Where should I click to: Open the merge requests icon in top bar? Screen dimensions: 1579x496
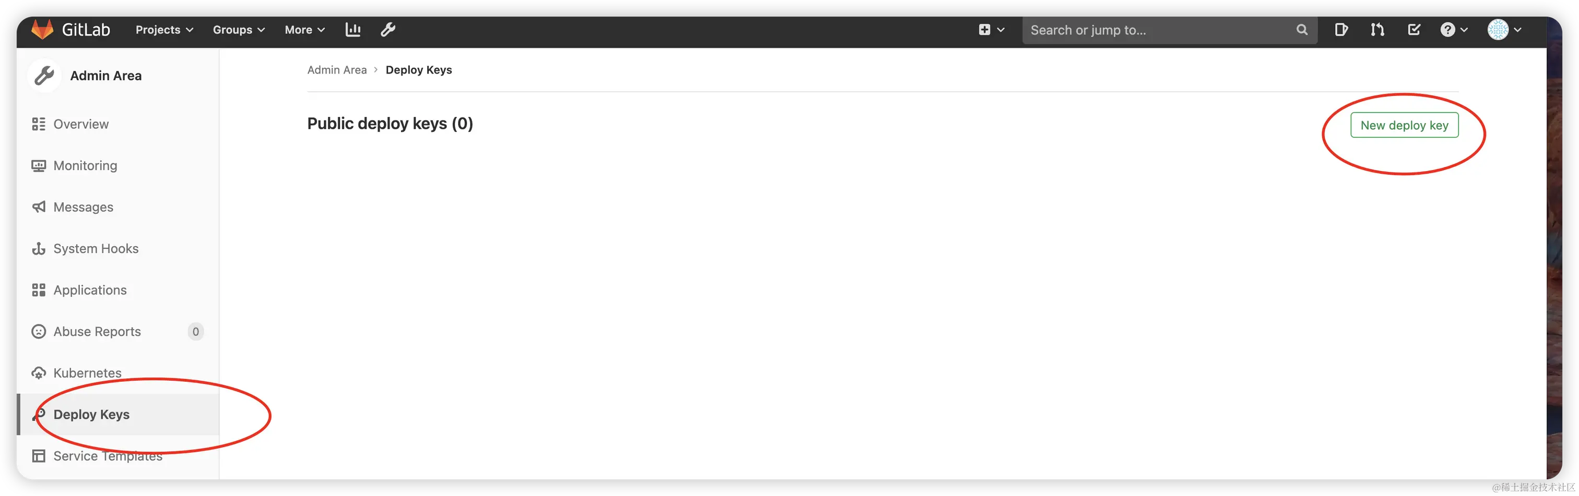[1377, 29]
